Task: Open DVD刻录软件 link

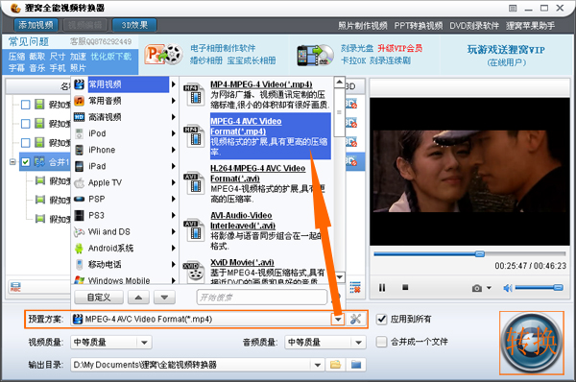Action: click(x=474, y=26)
